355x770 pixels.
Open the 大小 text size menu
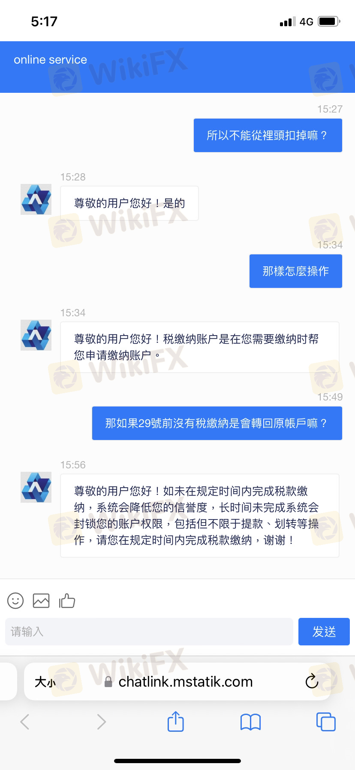(45, 681)
